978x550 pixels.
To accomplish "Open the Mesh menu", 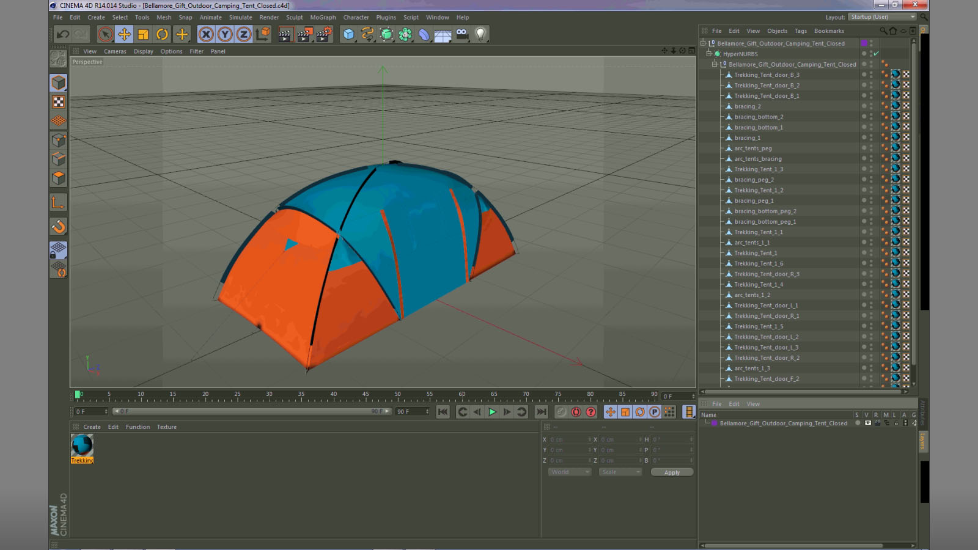I will click(164, 18).
